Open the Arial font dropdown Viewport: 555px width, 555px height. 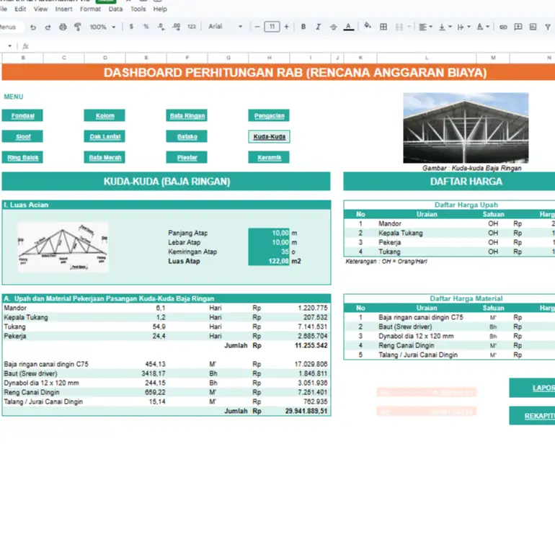click(x=226, y=27)
